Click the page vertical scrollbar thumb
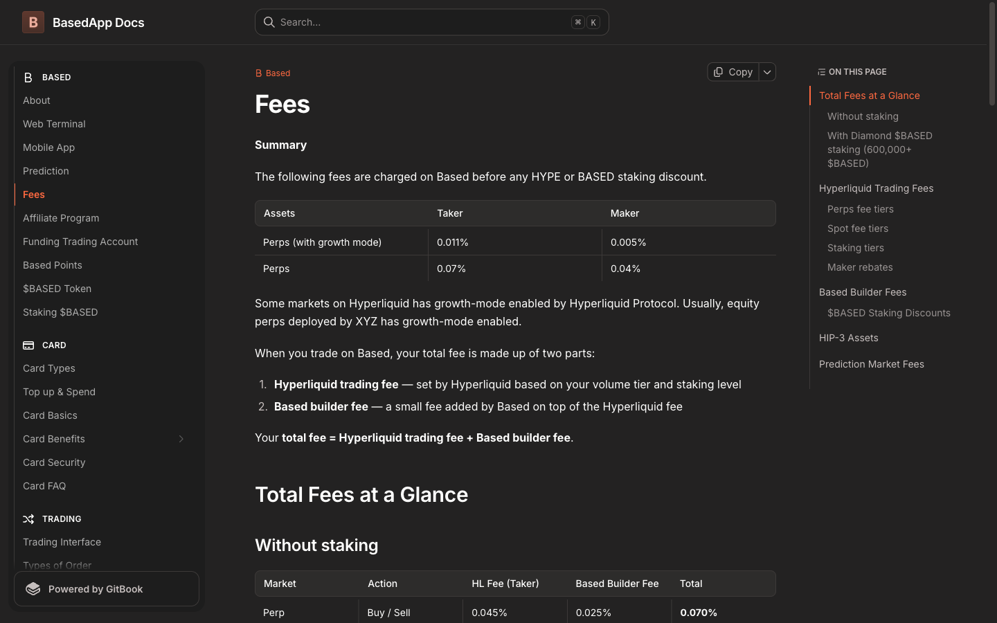The image size is (997, 623). (991, 54)
